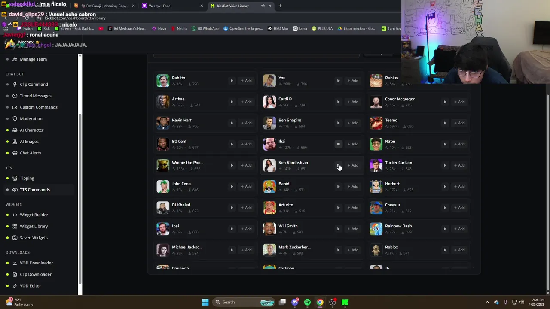Open Widget Builder in sidebar
Image resolution: width=550 pixels, height=309 pixels.
34,215
